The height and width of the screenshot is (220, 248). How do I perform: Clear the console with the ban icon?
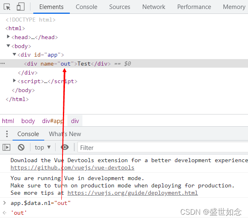click(21, 147)
